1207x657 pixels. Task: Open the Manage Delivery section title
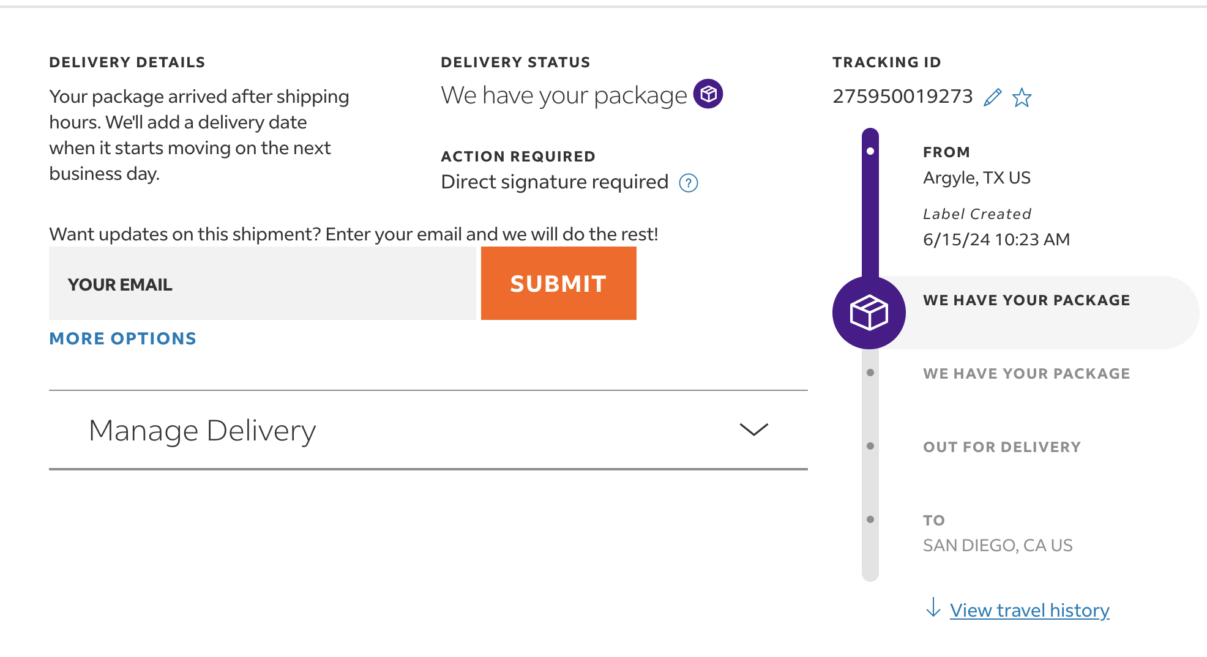click(x=203, y=431)
